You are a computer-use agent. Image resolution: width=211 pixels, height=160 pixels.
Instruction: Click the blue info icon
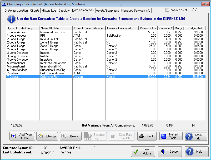pyautogui.click(x=12, y=19)
